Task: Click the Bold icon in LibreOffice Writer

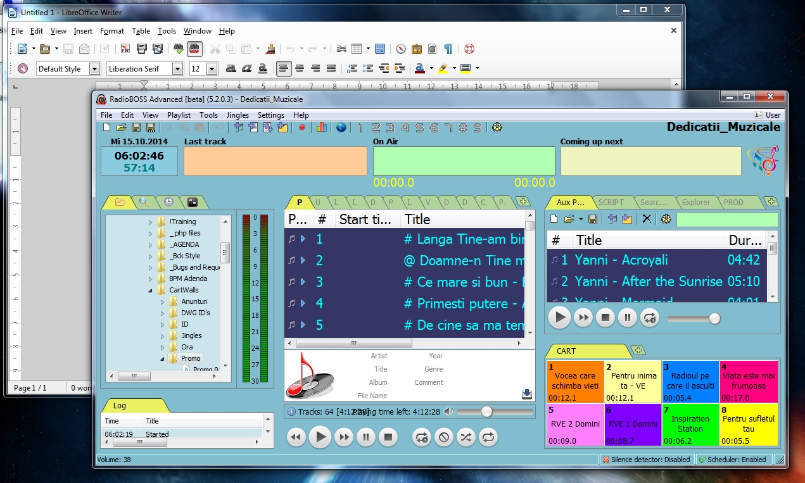Action: (231, 68)
